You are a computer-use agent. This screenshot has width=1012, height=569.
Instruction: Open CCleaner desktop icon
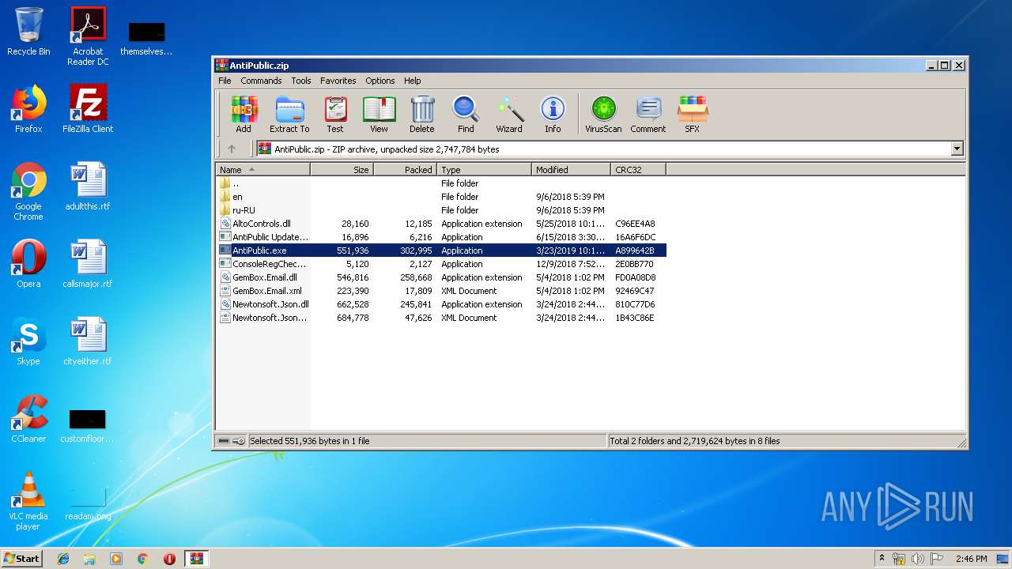28,419
